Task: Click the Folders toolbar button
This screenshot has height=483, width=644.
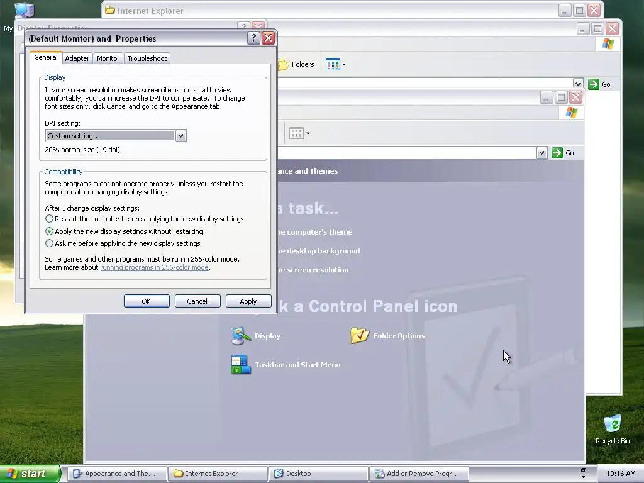Action: point(297,64)
